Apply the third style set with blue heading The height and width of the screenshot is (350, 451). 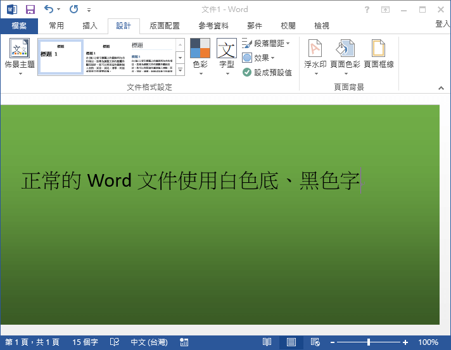point(152,57)
